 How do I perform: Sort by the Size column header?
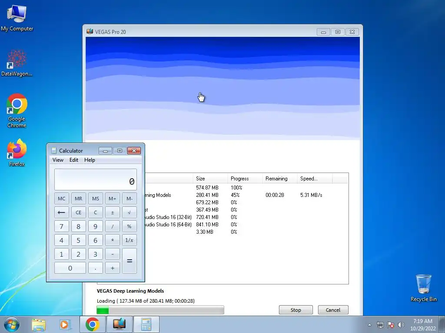[x=210, y=178]
